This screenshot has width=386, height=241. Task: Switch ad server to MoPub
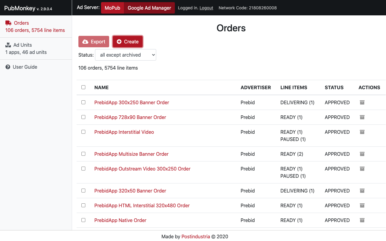tap(112, 8)
